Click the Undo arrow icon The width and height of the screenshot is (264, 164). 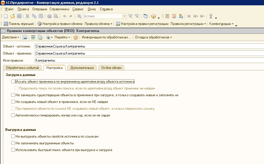65,16
